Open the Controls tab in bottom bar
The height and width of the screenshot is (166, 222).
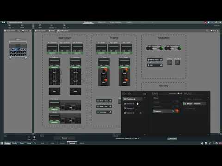pos(72,143)
